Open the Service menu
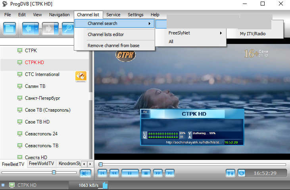Viewport: 290px width, 190px height. (x=113, y=15)
